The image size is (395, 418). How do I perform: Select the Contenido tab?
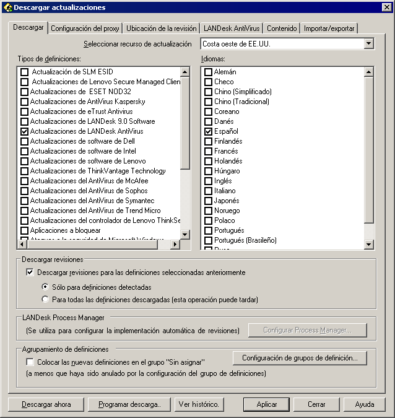tap(282, 28)
